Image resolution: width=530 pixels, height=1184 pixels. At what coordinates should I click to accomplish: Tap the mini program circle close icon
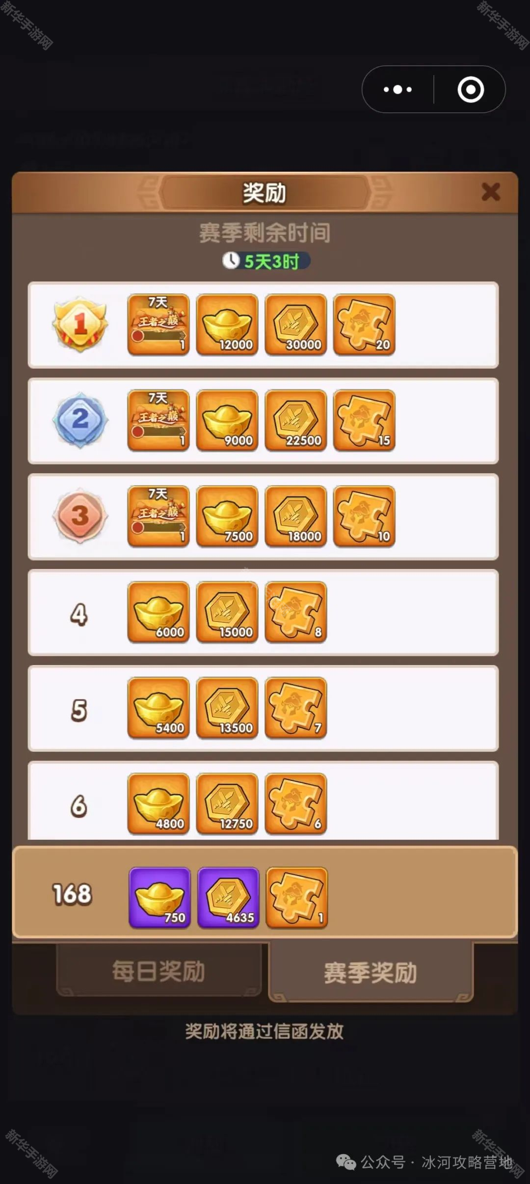pos(471,89)
